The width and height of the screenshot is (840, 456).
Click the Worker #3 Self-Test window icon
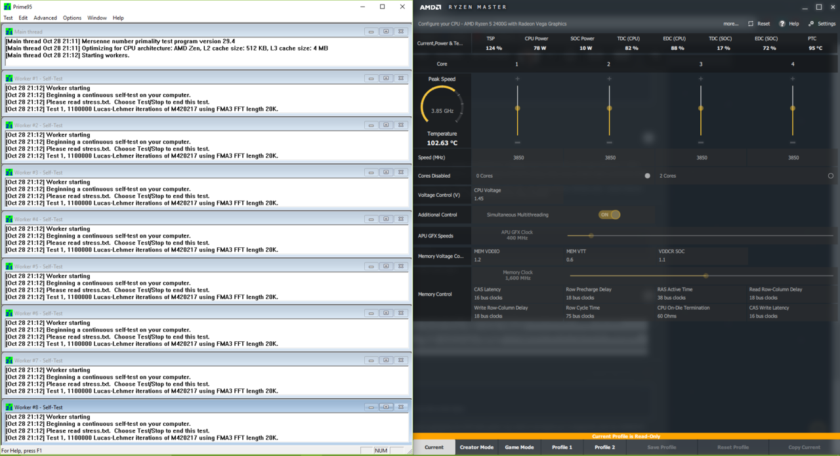(9, 173)
